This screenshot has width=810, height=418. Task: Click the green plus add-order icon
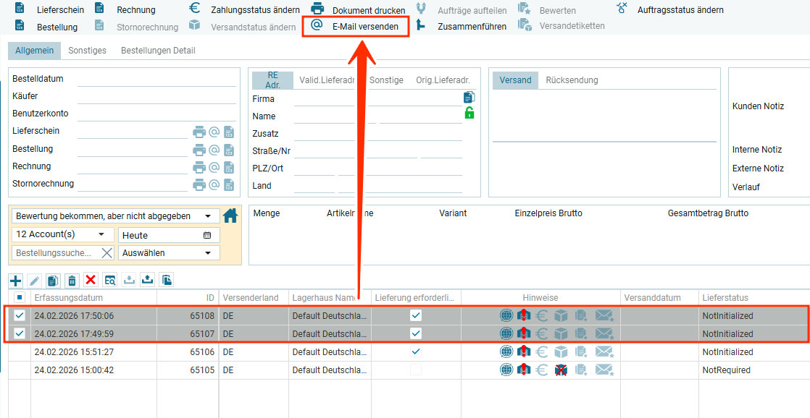click(x=16, y=281)
